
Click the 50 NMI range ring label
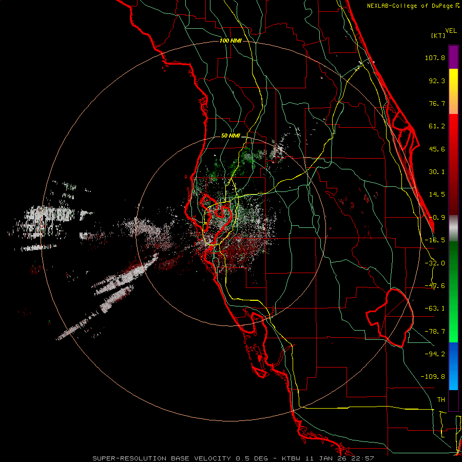(x=230, y=136)
